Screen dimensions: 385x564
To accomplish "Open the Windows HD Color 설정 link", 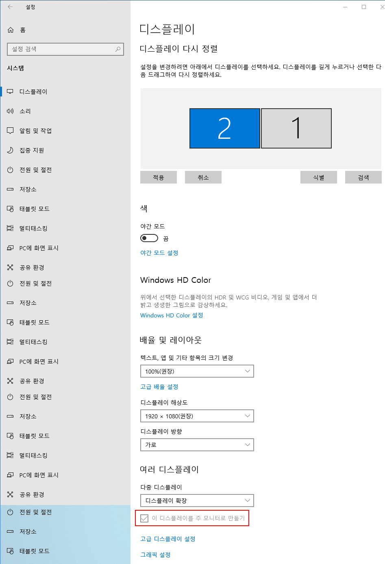I will point(172,315).
